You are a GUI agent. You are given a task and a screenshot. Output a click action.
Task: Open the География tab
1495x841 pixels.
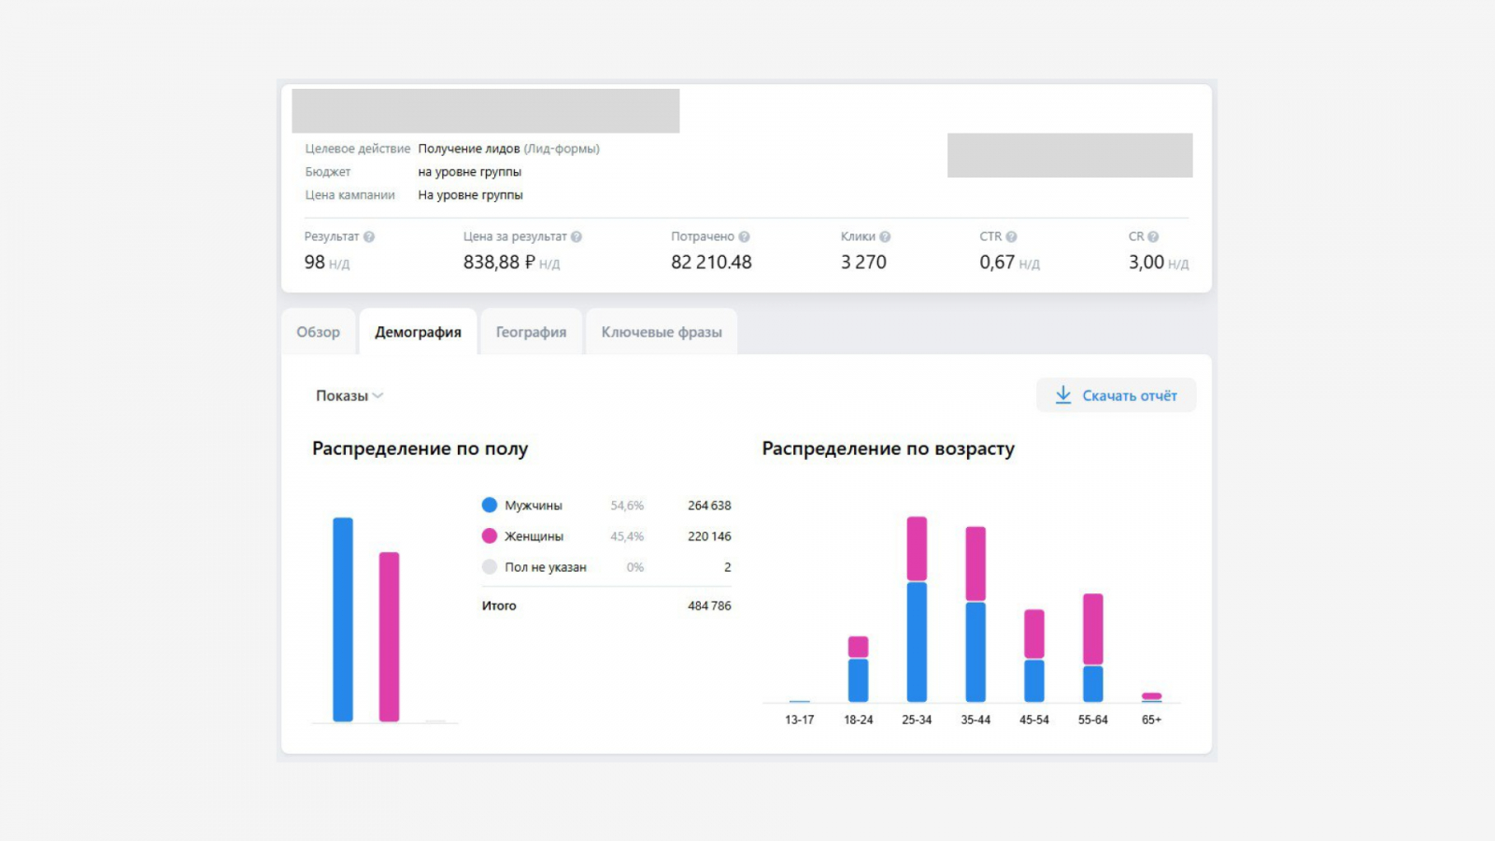pos(531,333)
